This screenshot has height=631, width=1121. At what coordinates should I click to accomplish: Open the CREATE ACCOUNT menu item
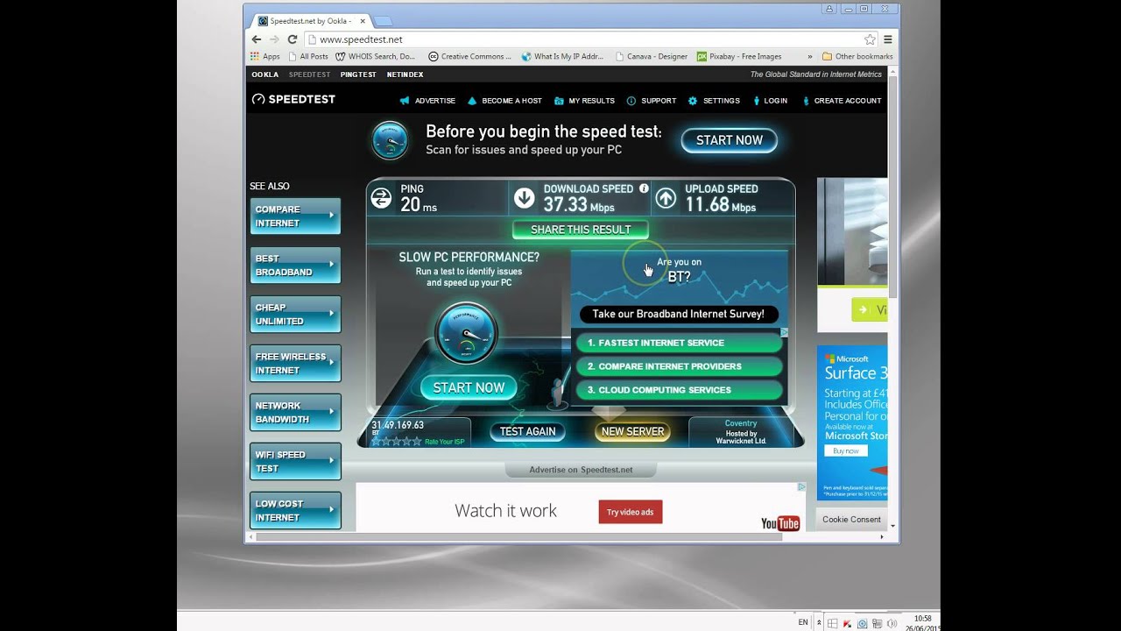click(841, 101)
